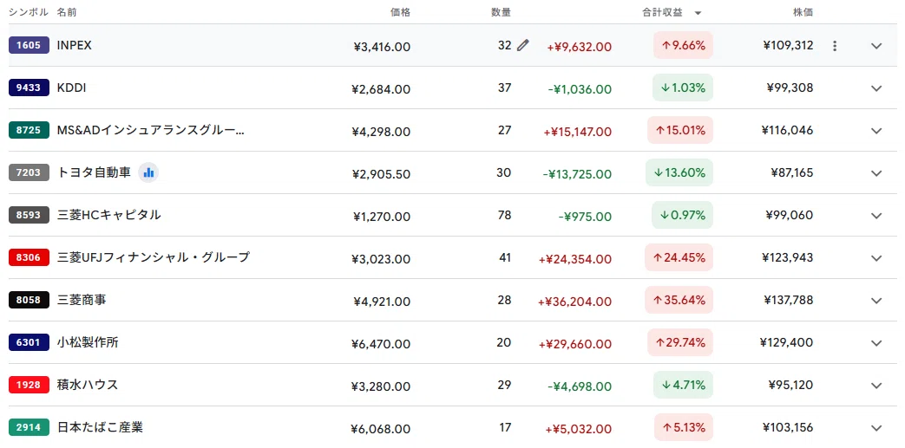Click the 6301 symbol badge

coord(29,342)
